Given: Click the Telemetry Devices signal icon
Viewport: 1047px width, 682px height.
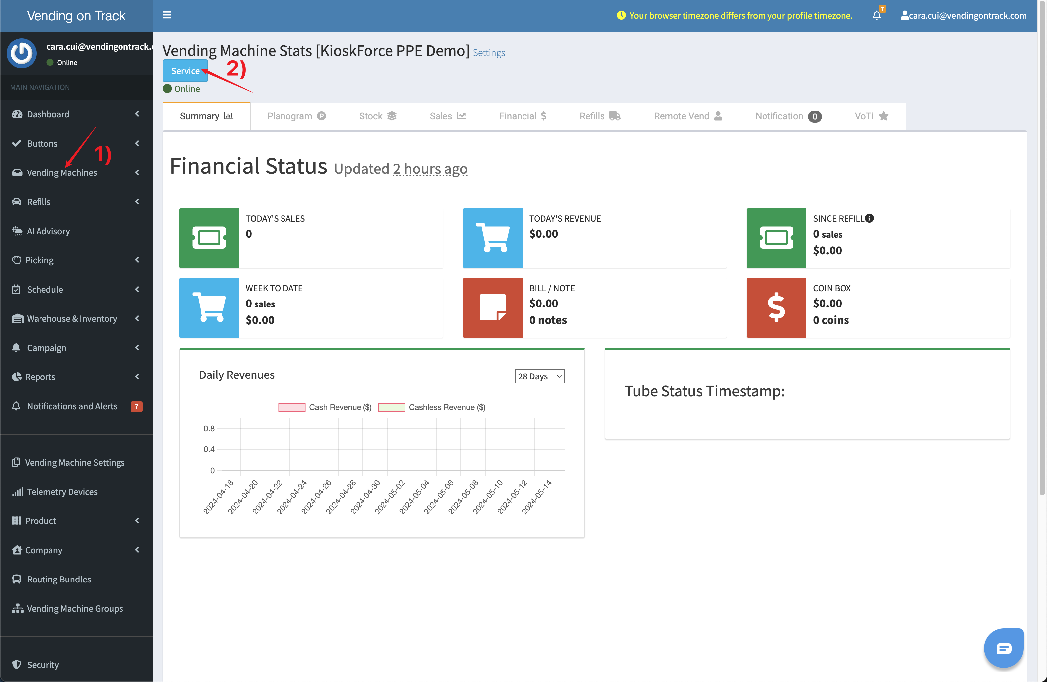Looking at the screenshot, I should coord(17,492).
